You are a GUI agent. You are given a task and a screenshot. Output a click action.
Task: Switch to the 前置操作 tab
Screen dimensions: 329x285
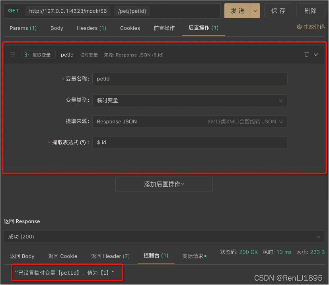coord(164,28)
